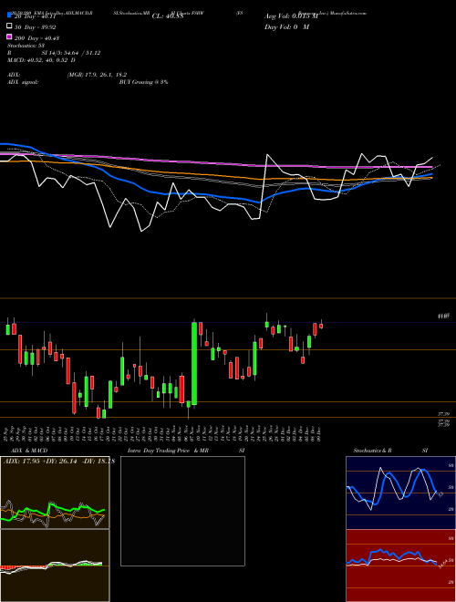This screenshot has width=456, height=602.
Task: Click the 'BUY Growing @ 3%' ADX signal
Action: [143, 82]
